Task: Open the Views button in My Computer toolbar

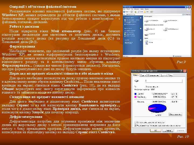Action: pos(152,12)
